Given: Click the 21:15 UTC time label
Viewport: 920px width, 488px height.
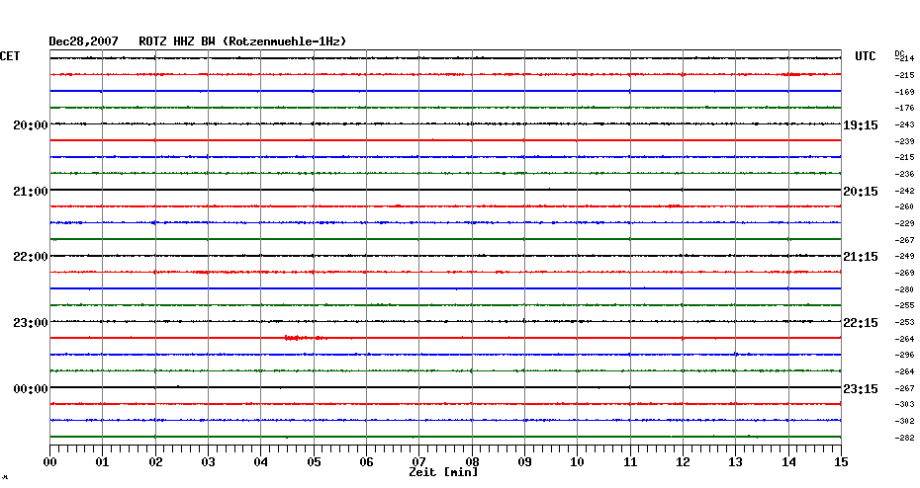Looking at the screenshot, I should point(861,257).
